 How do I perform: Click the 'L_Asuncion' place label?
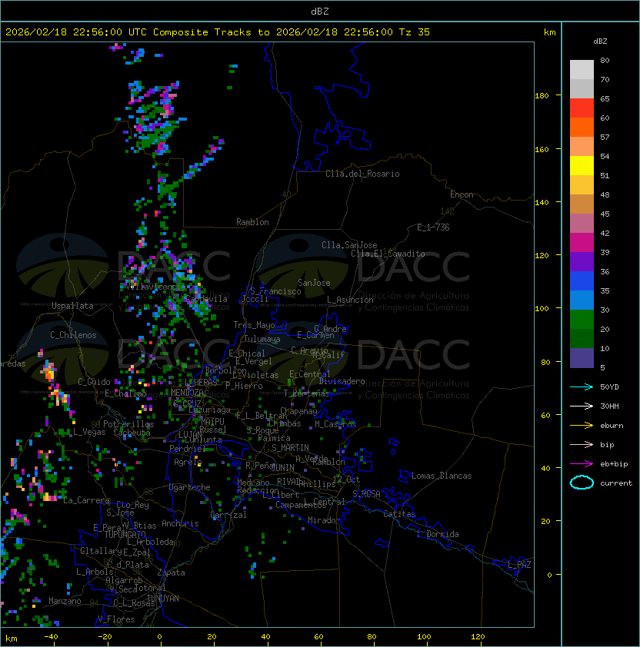click(350, 300)
